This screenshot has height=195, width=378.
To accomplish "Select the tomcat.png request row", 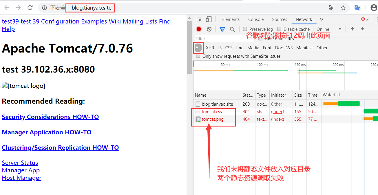I will pyautogui.click(x=285, y=119).
